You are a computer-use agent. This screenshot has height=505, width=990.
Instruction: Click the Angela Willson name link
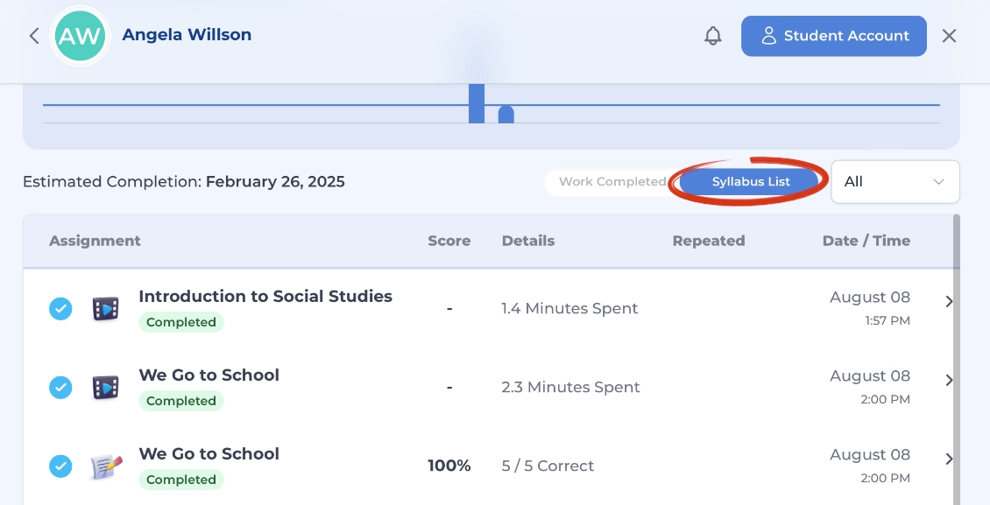(x=187, y=35)
